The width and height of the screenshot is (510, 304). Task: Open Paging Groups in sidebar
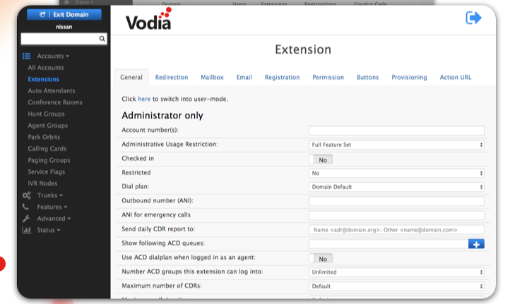point(49,160)
